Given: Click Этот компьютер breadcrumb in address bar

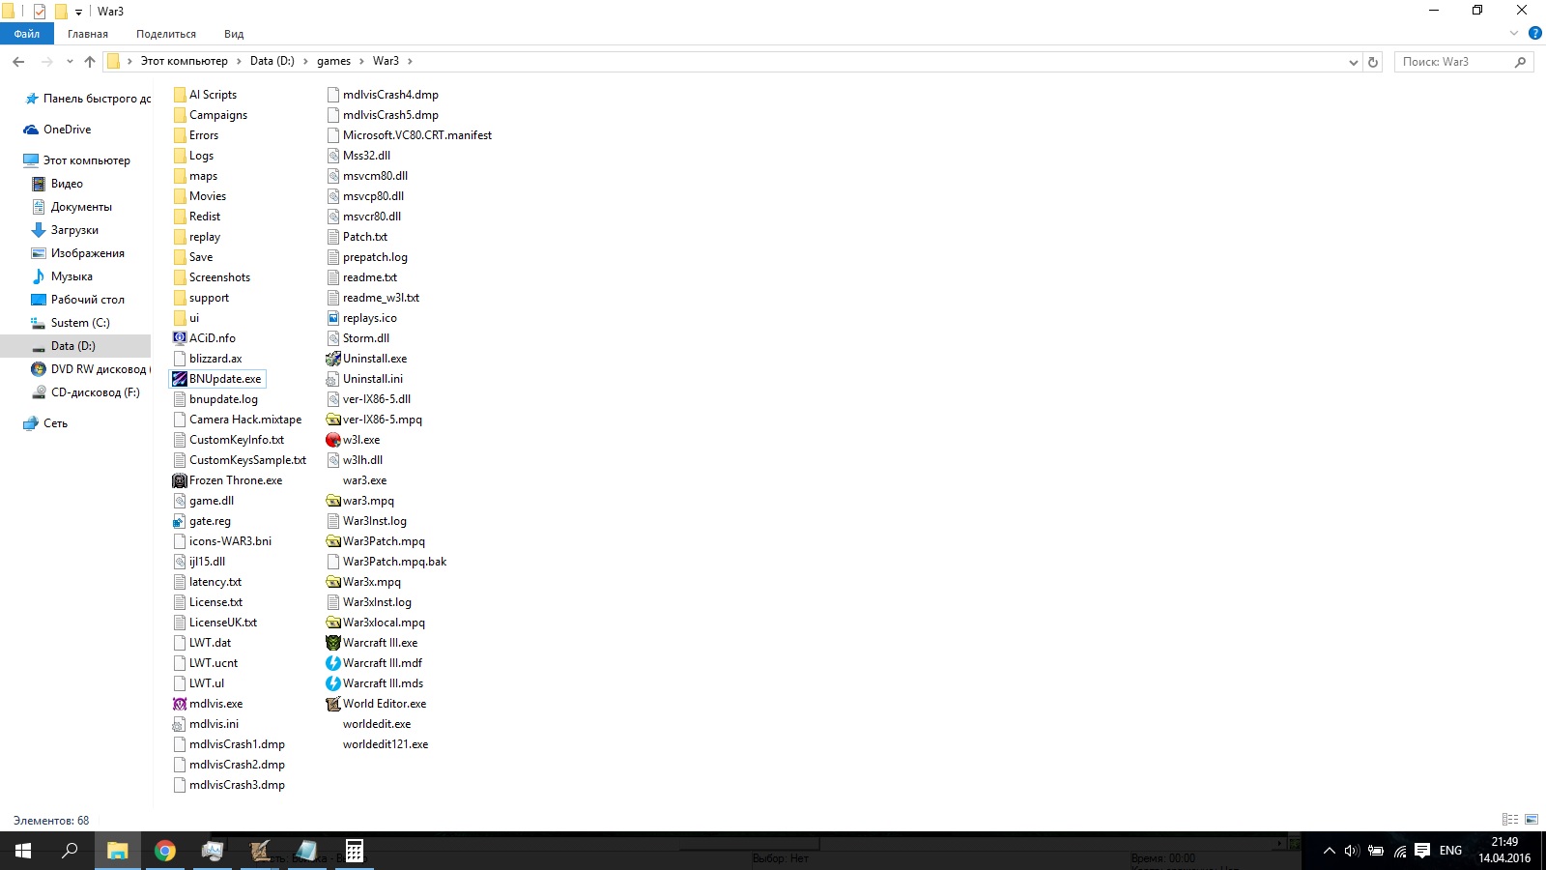Looking at the screenshot, I should (185, 61).
